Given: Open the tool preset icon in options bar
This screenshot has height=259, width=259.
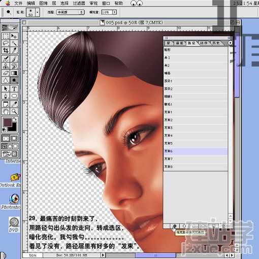Looking at the screenshot, I should point(9,12).
